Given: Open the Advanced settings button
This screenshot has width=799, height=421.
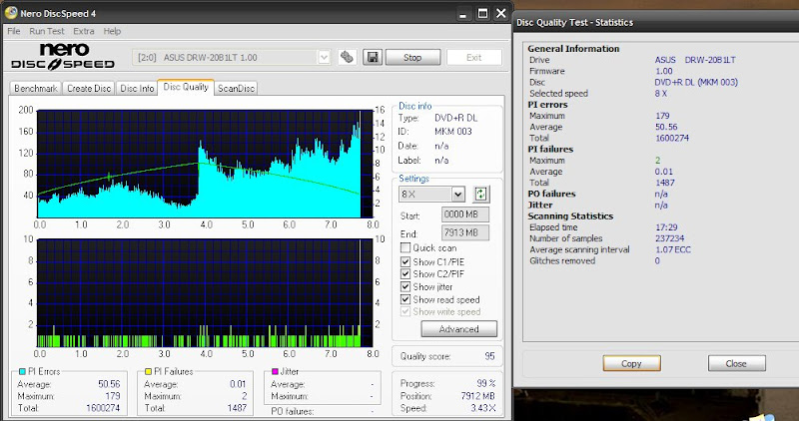Looking at the screenshot, I should tap(458, 329).
